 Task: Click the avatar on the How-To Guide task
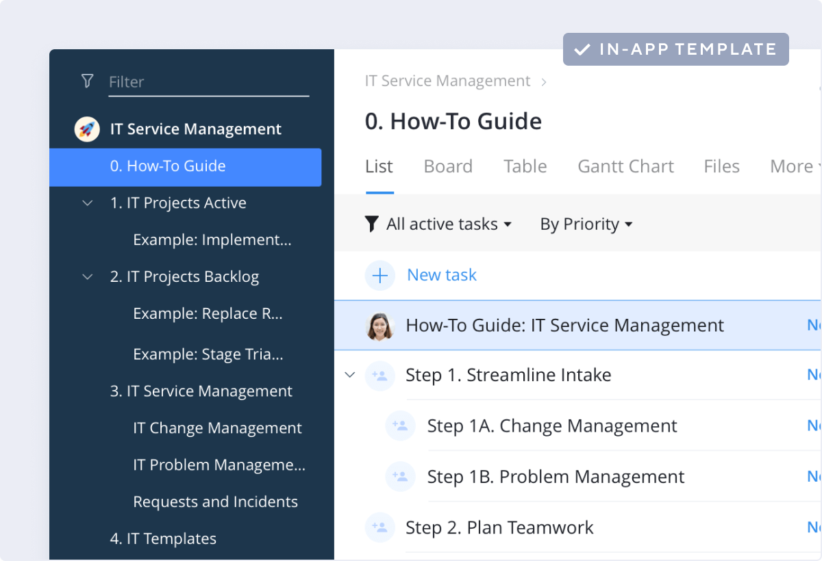[x=381, y=326]
